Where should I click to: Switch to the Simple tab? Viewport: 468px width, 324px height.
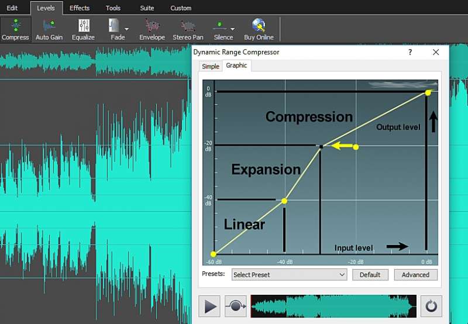[x=211, y=66]
